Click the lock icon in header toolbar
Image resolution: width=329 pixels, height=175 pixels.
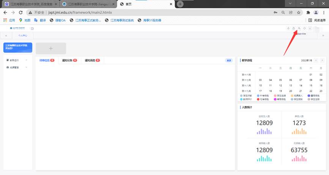293,28
